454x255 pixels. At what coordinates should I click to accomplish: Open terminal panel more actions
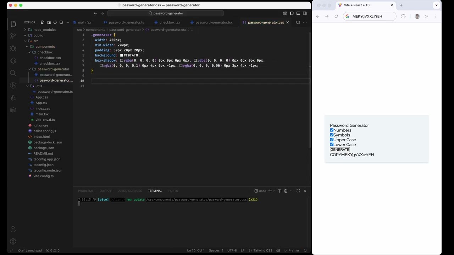(x=292, y=191)
